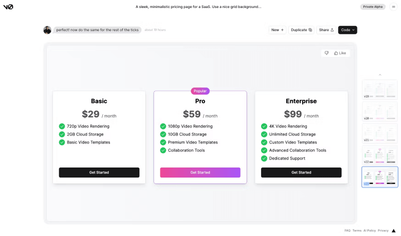Like this generation

[x=340, y=53]
